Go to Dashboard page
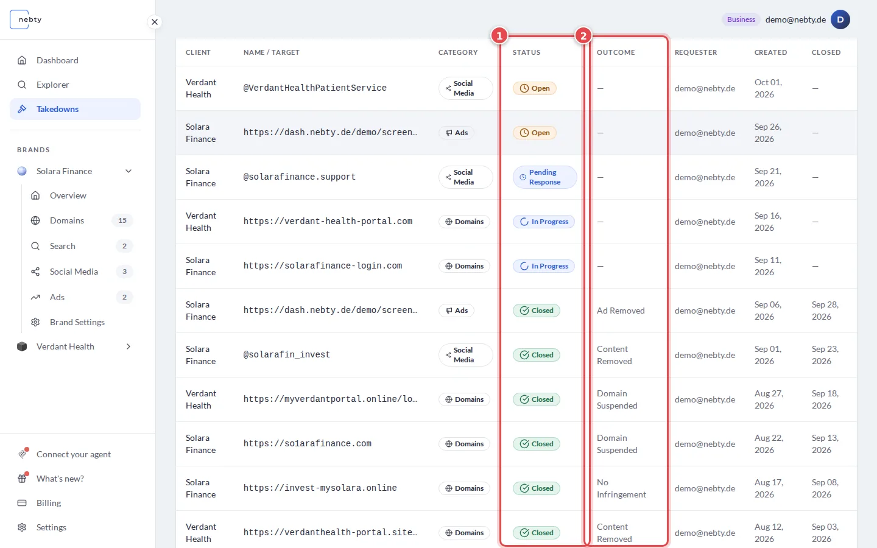The width and height of the screenshot is (877, 548). [x=75, y=60]
